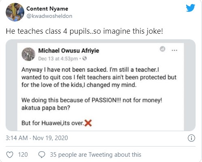Click the 120 likes count
The height and width of the screenshot is (162, 202).
point(23,155)
